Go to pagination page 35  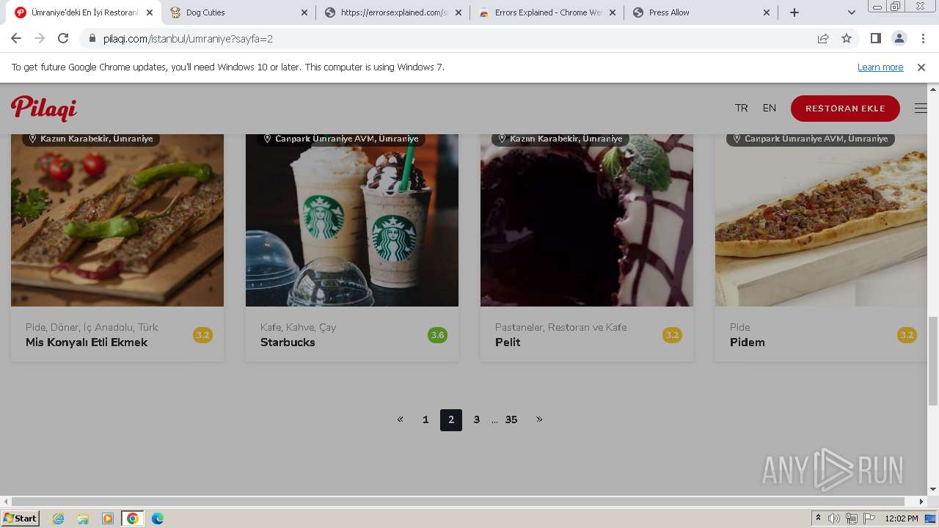511,419
